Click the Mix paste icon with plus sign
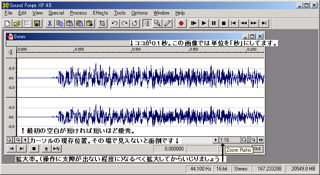Viewport: 320px width, 175px height. (x=80, y=23)
